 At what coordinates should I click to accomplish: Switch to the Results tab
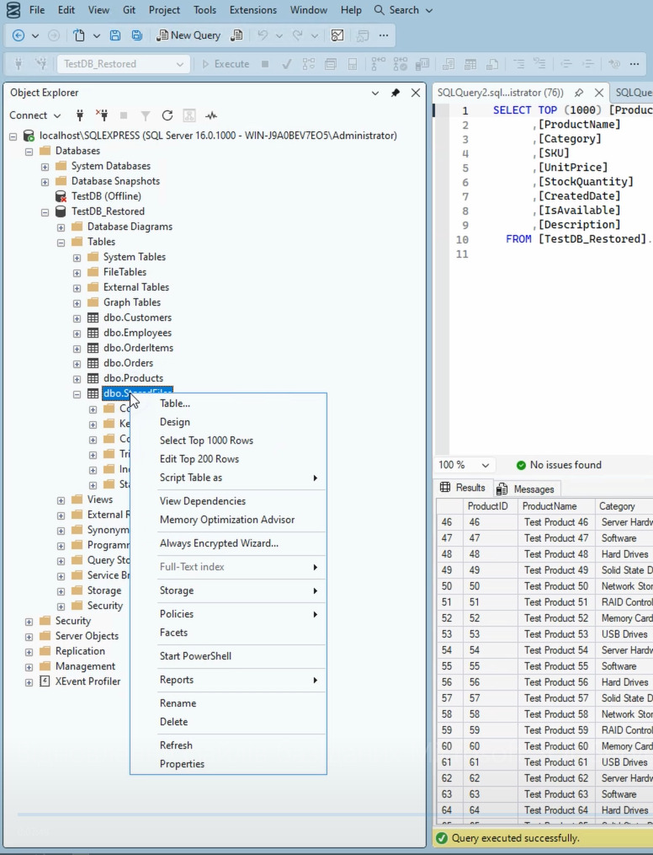(x=463, y=488)
